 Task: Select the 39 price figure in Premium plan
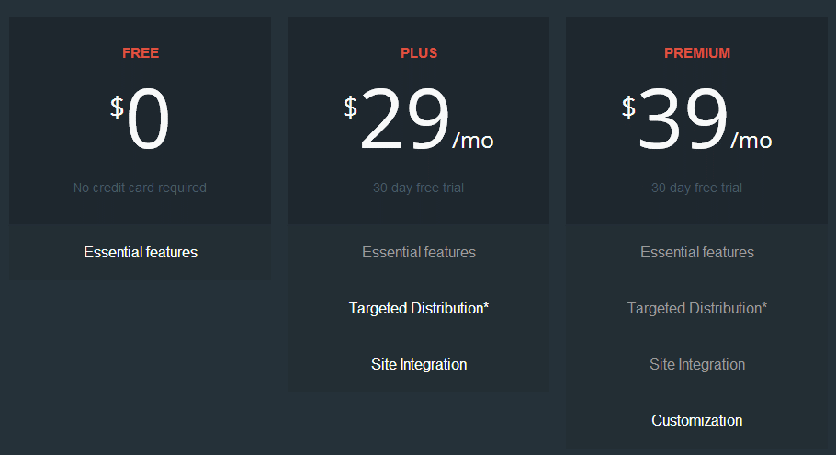tap(683, 122)
